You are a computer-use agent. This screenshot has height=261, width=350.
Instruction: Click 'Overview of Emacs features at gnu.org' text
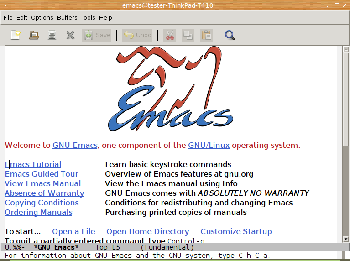pyautogui.click(x=179, y=174)
